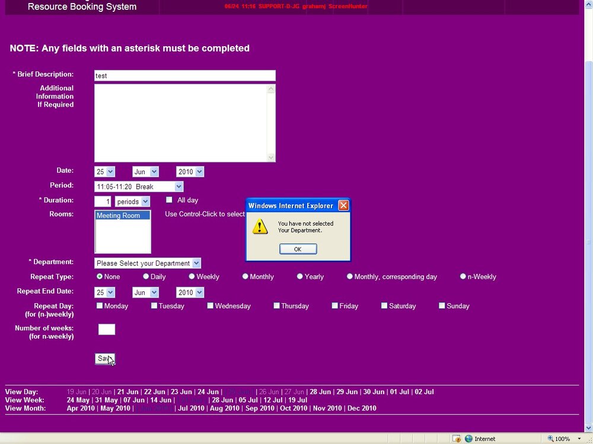The width and height of the screenshot is (593, 444).
Task: Select the Weekly repeat type
Action: (192, 276)
